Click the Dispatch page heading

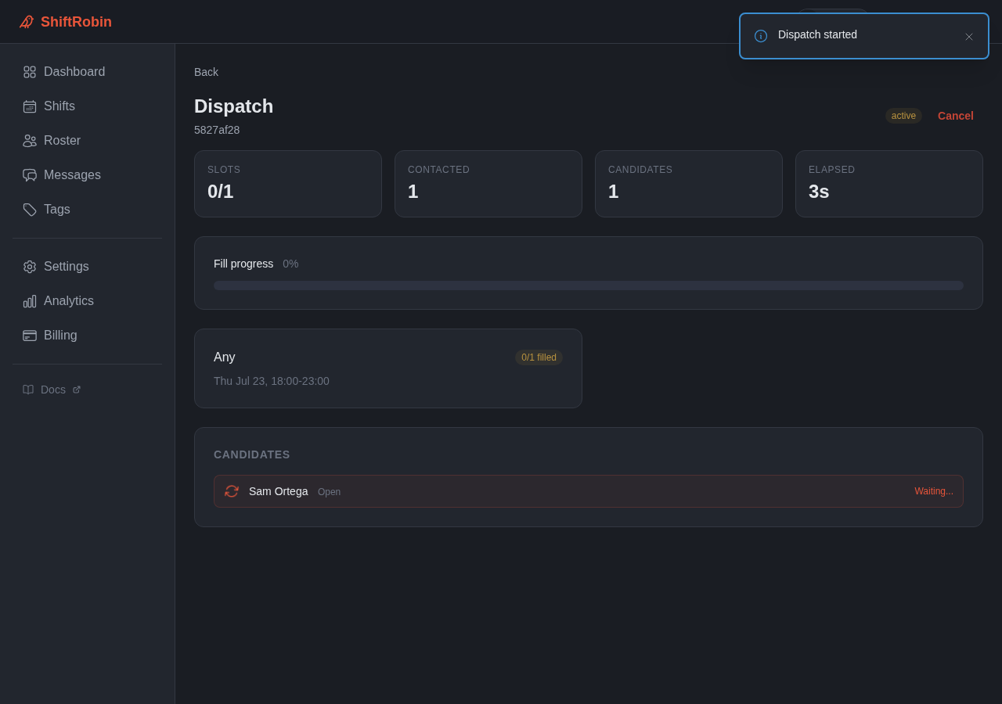[x=234, y=106]
